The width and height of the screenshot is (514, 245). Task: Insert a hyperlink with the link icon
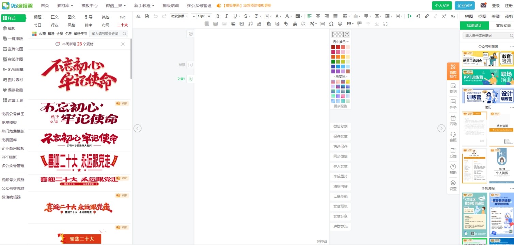[x=427, y=16]
